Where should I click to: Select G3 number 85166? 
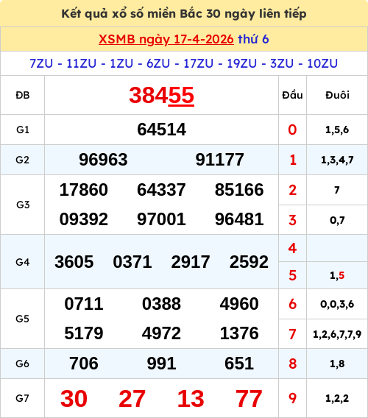[x=239, y=190]
